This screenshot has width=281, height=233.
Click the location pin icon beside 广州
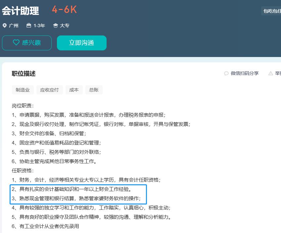(x=5, y=26)
